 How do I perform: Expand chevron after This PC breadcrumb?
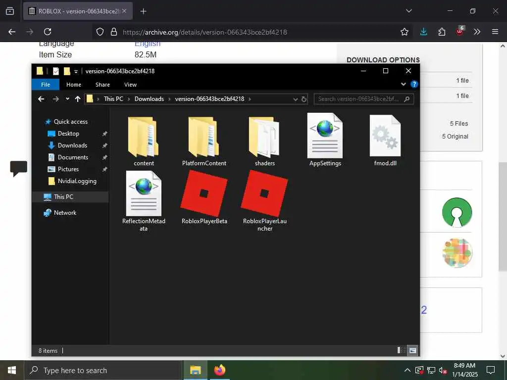[128, 99]
